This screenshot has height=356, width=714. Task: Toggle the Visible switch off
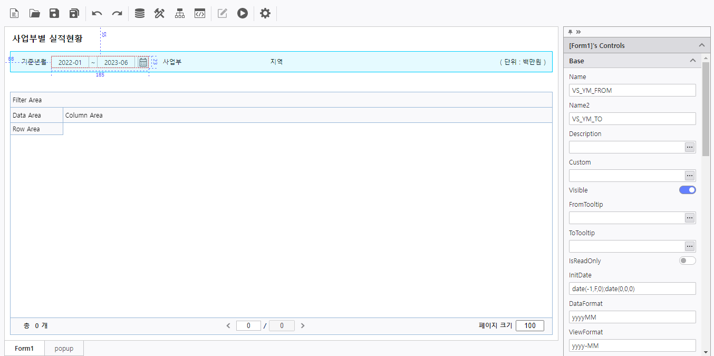[x=687, y=190]
